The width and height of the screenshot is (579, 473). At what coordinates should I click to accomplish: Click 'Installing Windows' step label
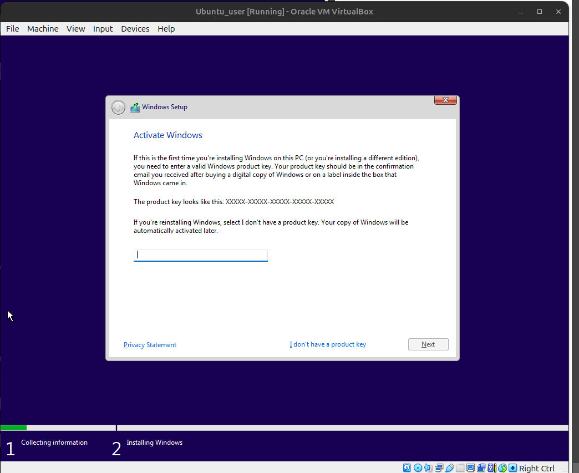[x=154, y=443]
